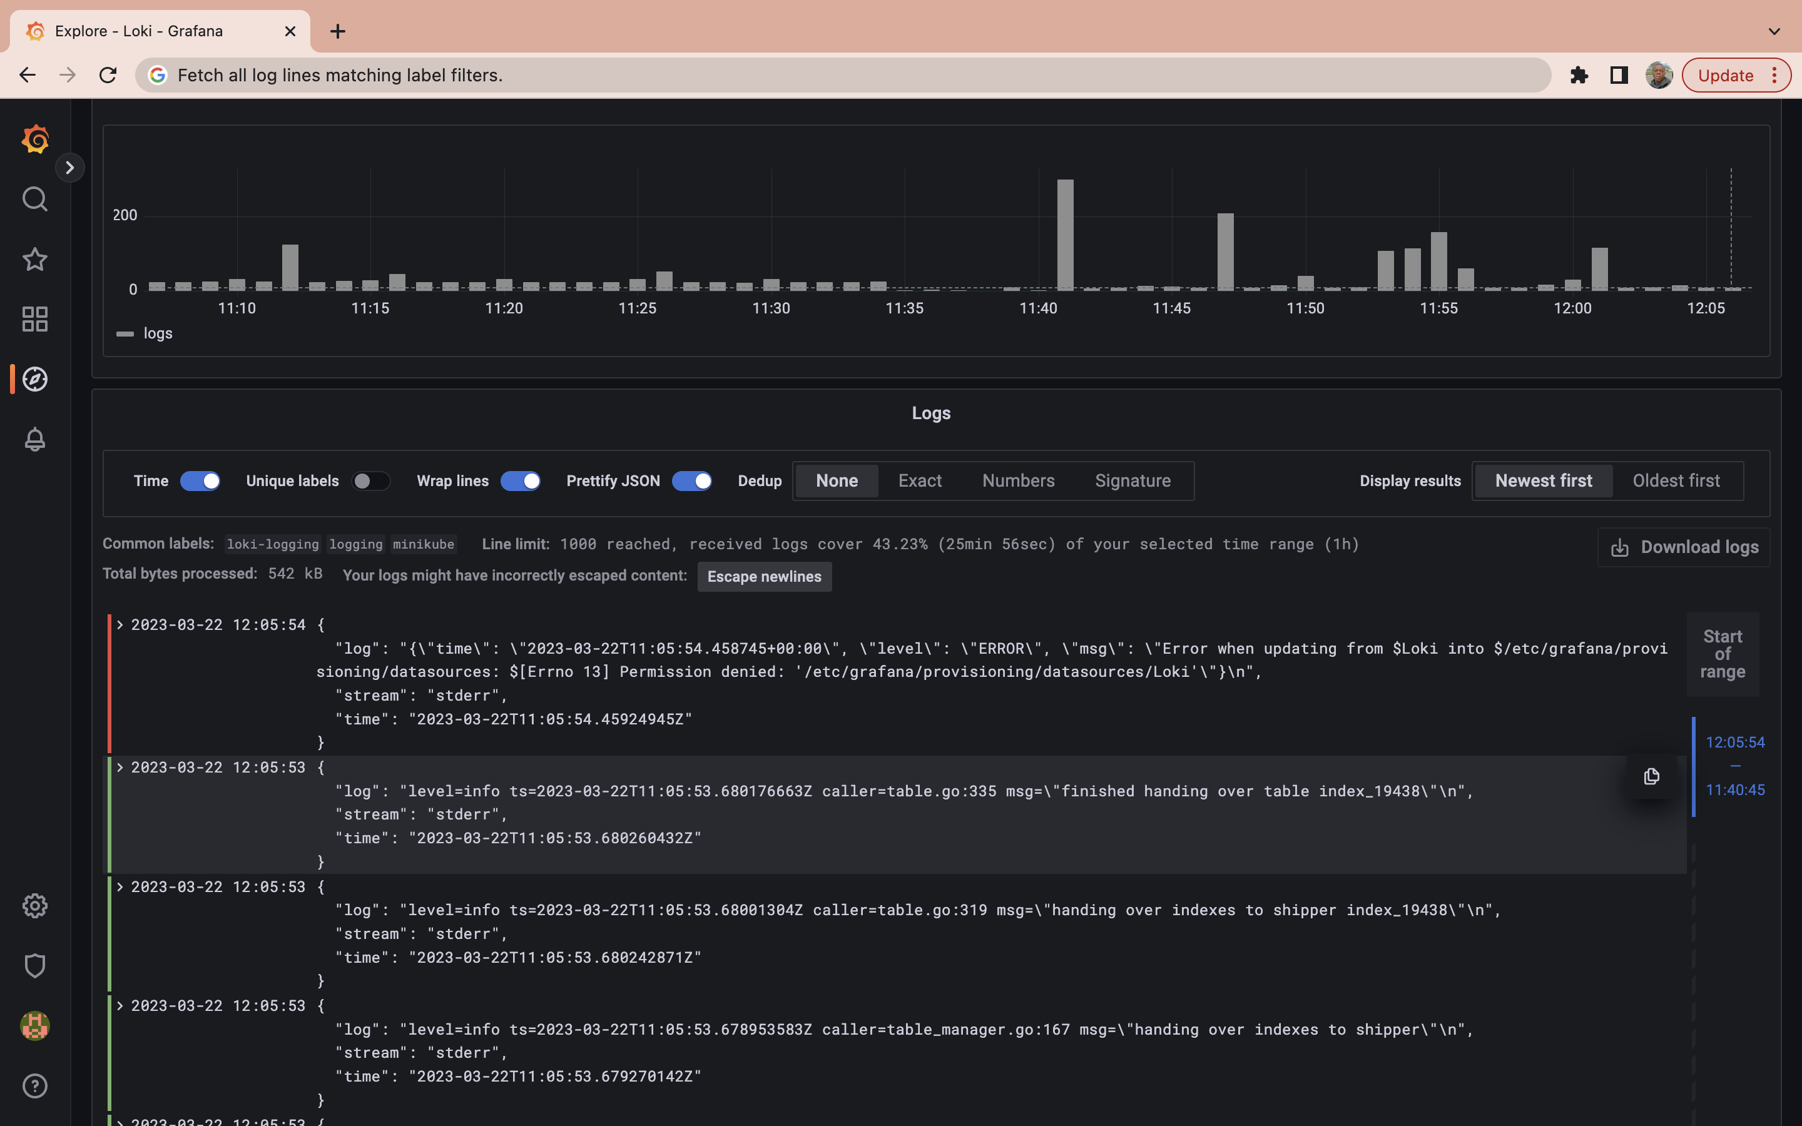Enable the Unique labels toggle

(x=371, y=481)
